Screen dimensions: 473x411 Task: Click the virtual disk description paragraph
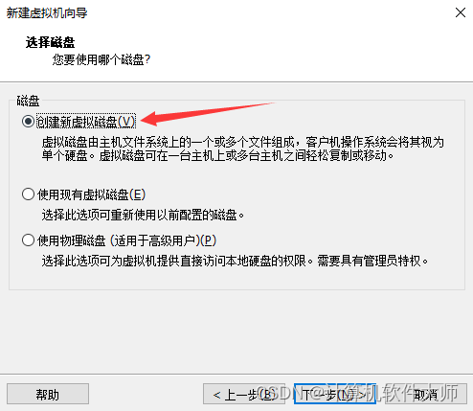pyautogui.click(x=243, y=148)
